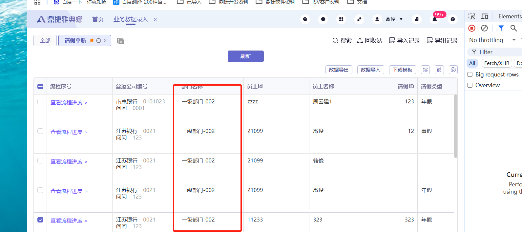Click the 鼎捷雅典娜 logo

click(x=59, y=19)
